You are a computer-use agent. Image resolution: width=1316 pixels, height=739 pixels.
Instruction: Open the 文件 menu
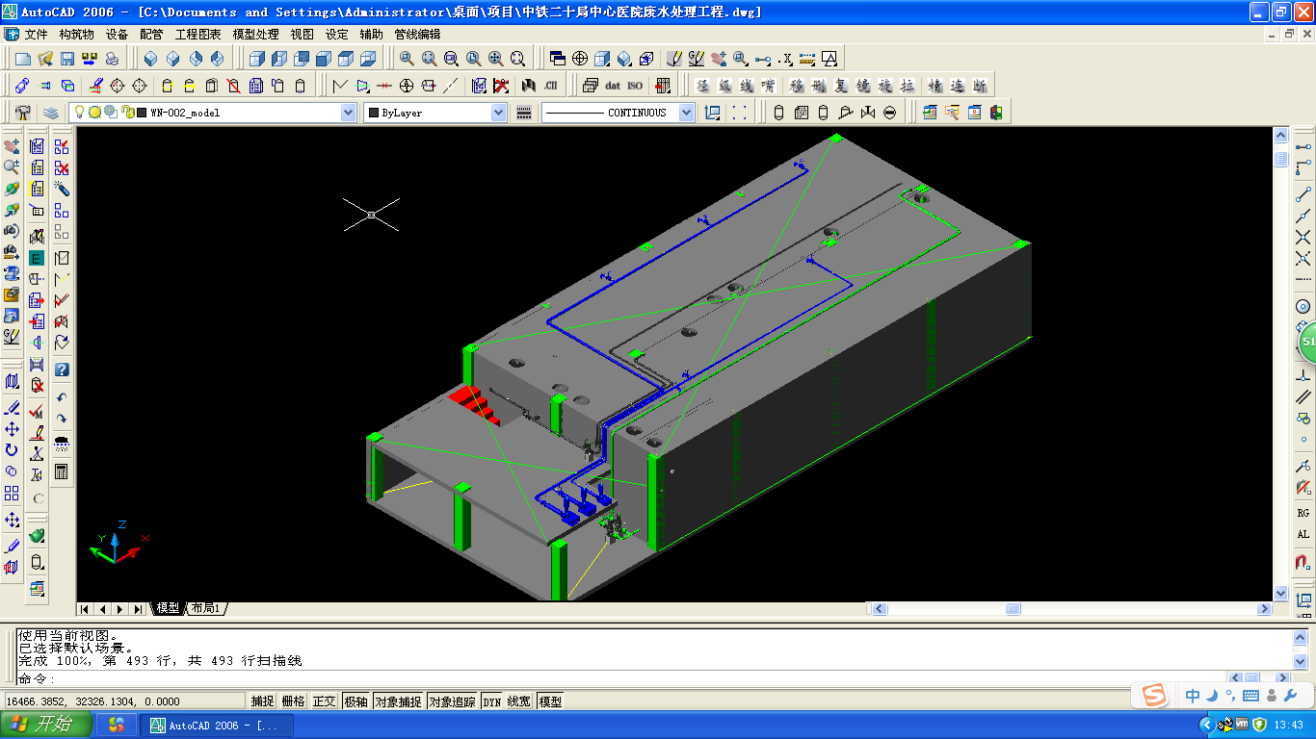[36, 34]
